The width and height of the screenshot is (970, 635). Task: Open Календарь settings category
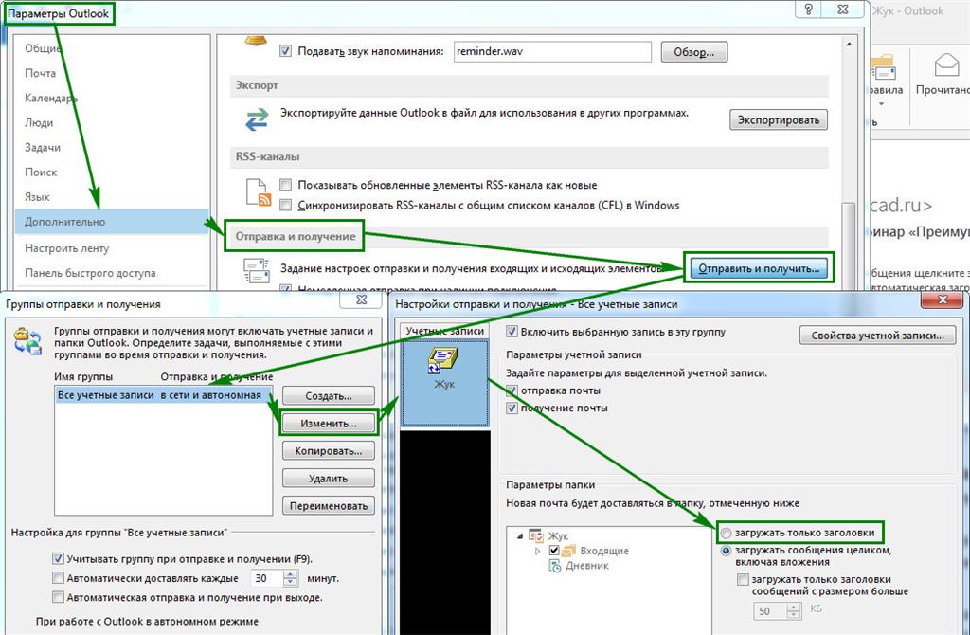pyautogui.click(x=51, y=98)
